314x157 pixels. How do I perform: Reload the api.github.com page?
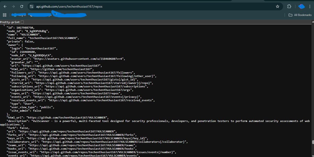(x=22, y=6)
